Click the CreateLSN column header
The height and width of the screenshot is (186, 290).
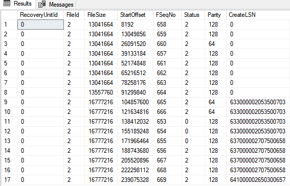[x=258, y=15]
